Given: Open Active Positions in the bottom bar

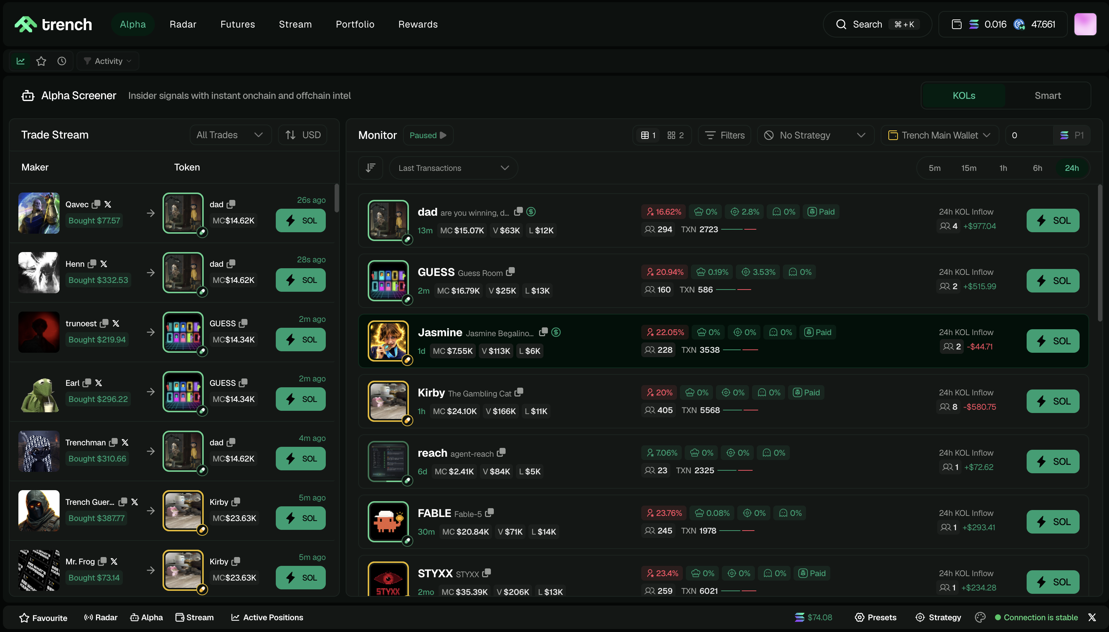Looking at the screenshot, I should coord(267,617).
